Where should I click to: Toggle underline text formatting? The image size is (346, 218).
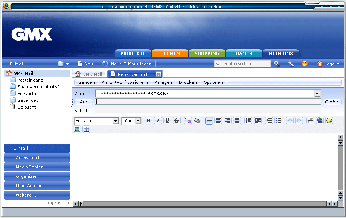pyautogui.click(x=167, y=121)
